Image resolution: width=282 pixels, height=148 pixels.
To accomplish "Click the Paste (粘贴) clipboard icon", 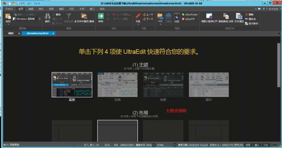I will point(8,16).
